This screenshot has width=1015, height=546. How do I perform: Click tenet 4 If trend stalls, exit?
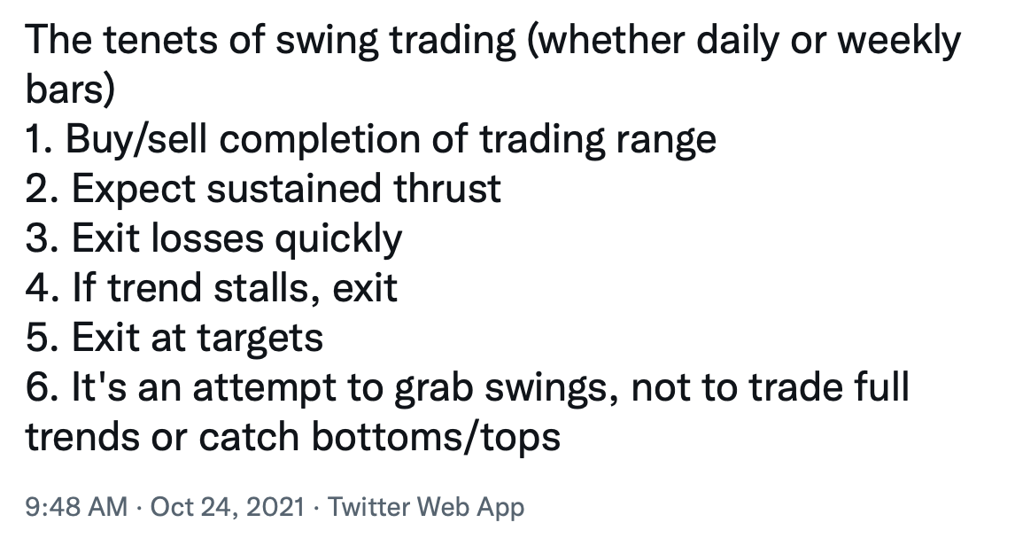coord(212,288)
